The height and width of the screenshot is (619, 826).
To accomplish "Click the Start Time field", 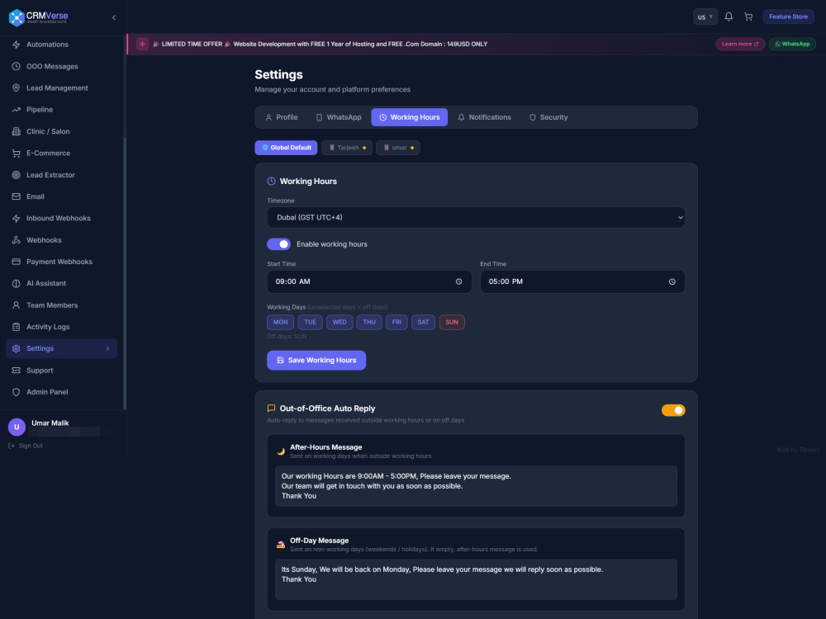I will click(x=369, y=281).
